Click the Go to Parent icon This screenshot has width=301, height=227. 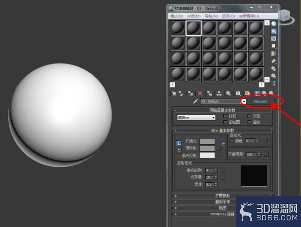click(264, 93)
